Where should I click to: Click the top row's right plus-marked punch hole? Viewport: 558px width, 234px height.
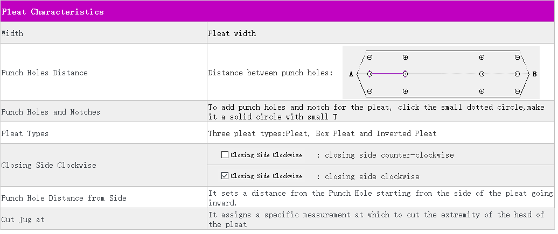pos(482,57)
